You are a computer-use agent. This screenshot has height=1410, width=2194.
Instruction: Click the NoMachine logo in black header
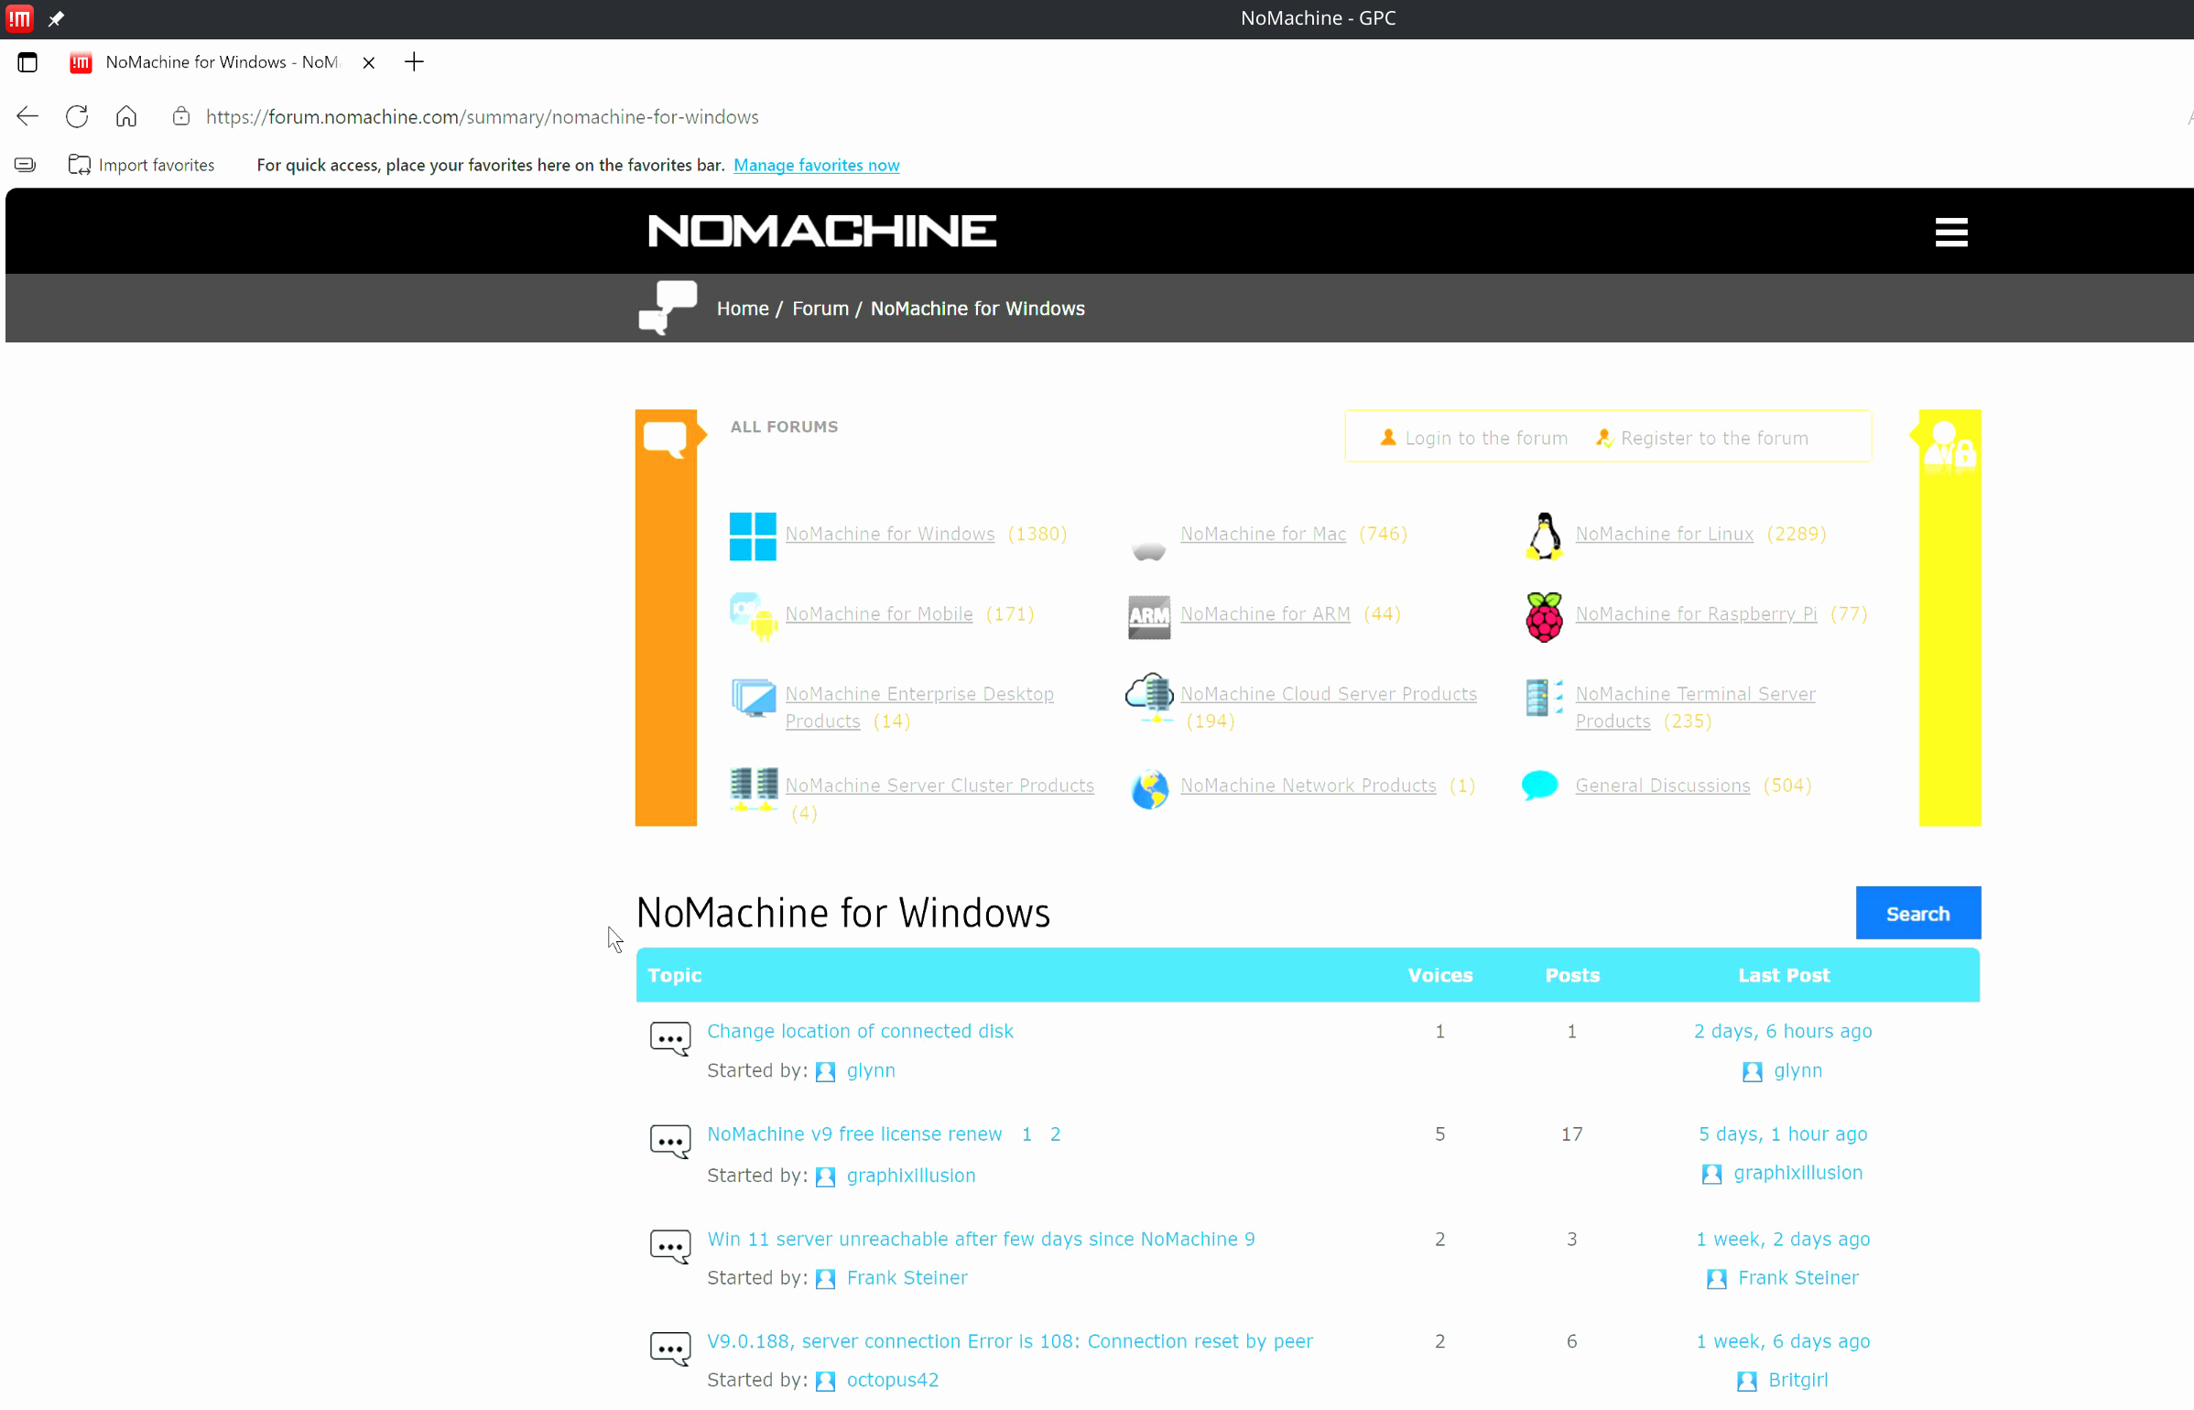(x=822, y=231)
